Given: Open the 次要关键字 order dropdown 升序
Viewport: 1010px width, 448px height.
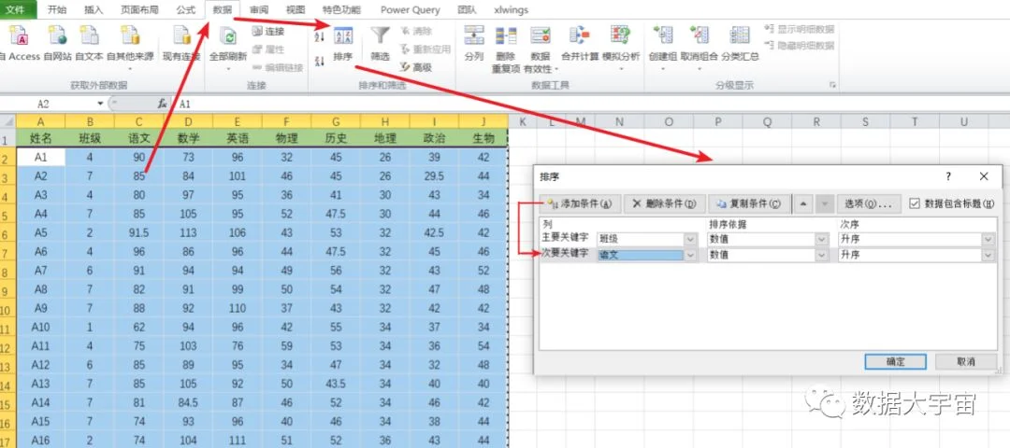Looking at the screenshot, I should (988, 255).
